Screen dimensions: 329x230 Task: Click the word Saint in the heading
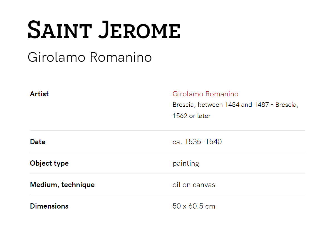click(60, 30)
